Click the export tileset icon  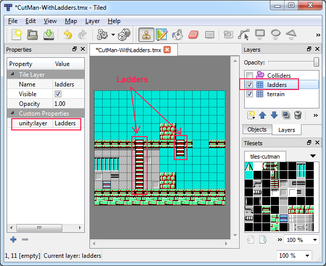263,239
